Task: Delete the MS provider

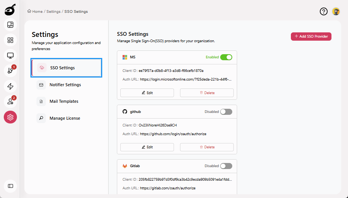Action: [x=207, y=93]
